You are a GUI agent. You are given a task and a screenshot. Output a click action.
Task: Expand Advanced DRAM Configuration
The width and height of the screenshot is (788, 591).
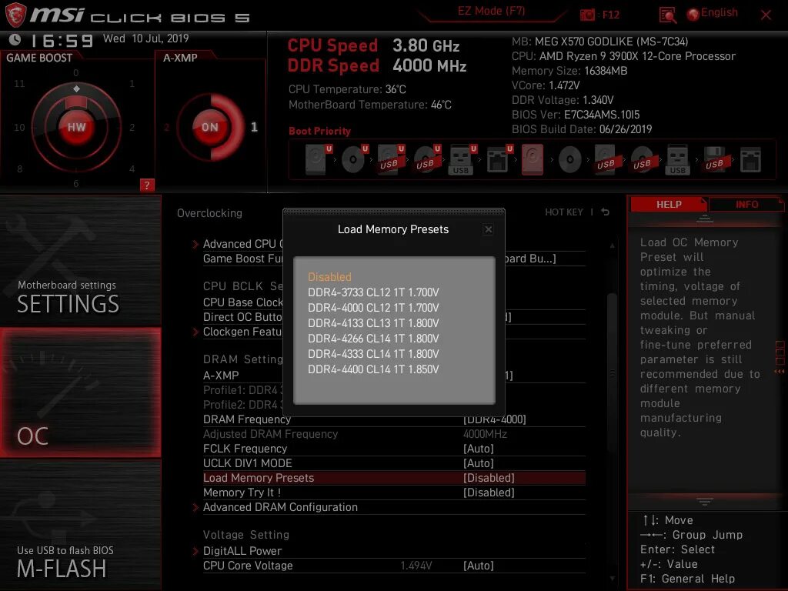tap(280, 507)
